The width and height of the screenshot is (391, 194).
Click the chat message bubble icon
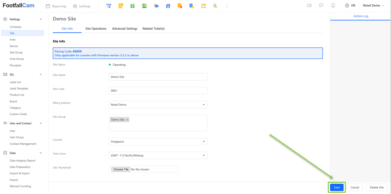(321, 5)
